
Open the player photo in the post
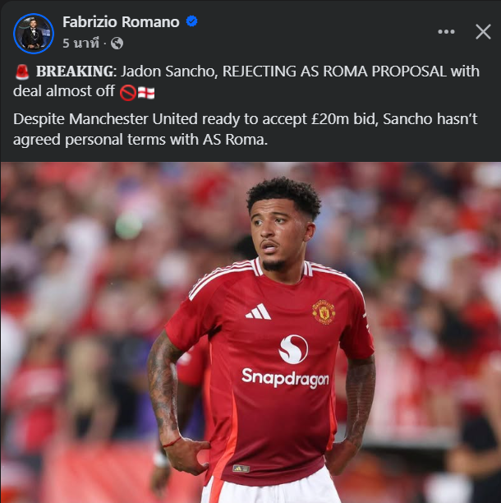coord(250,332)
